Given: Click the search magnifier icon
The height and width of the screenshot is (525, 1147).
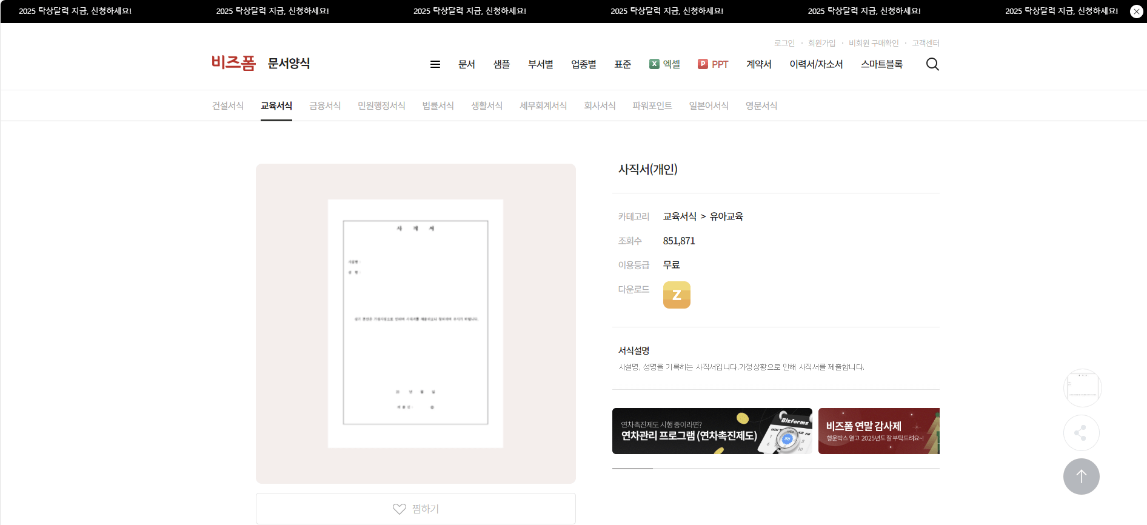Looking at the screenshot, I should click(x=932, y=64).
